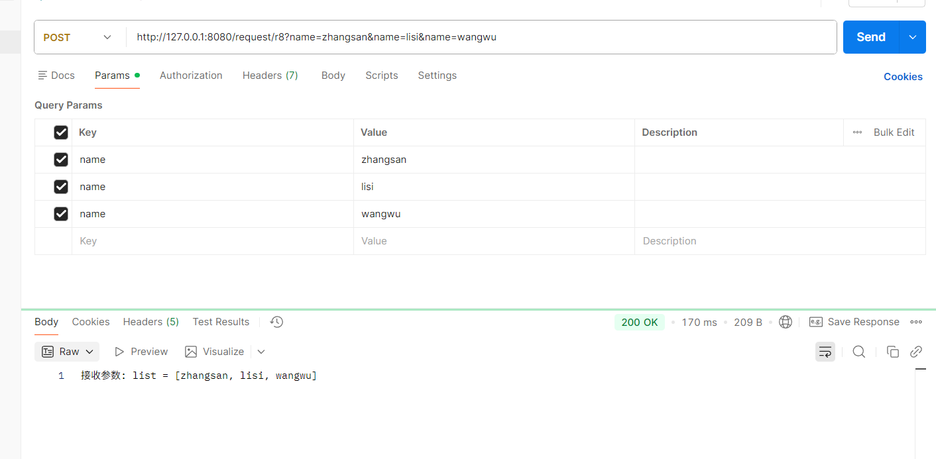936x459 pixels.
Task: Switch to response Visualize view
Action: click(215, 352)
